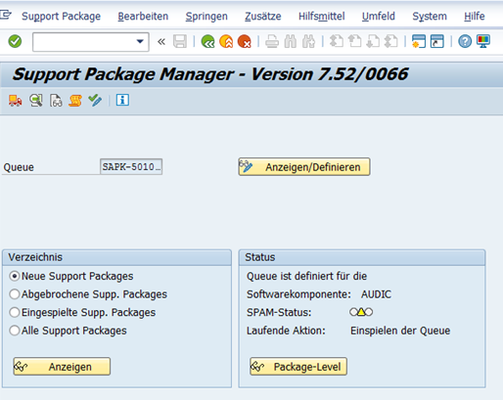Select Neue Support Packages radio button

(15, 276)
